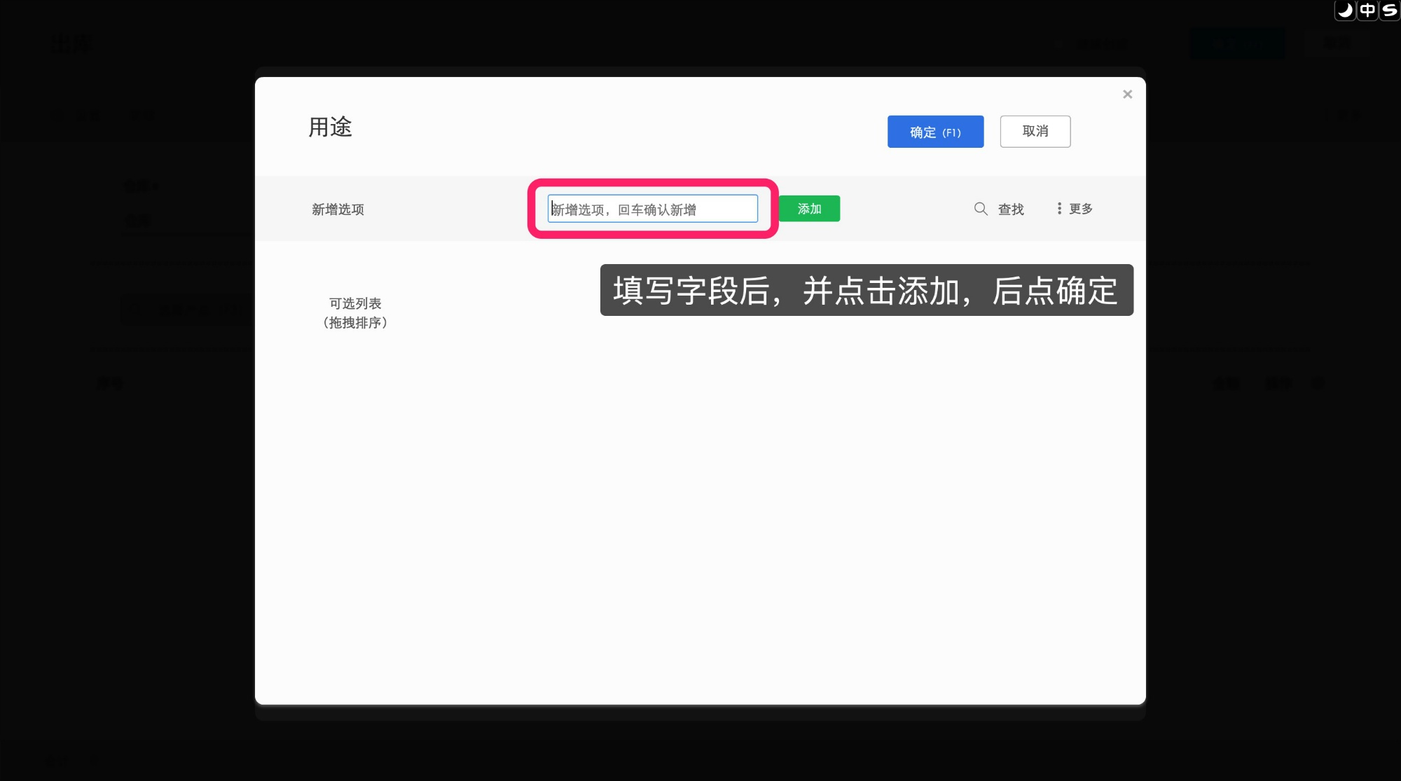Cancel the dialog with 取消
Viewport: 1401px width, 781px height.
(x=1035, y=132)
